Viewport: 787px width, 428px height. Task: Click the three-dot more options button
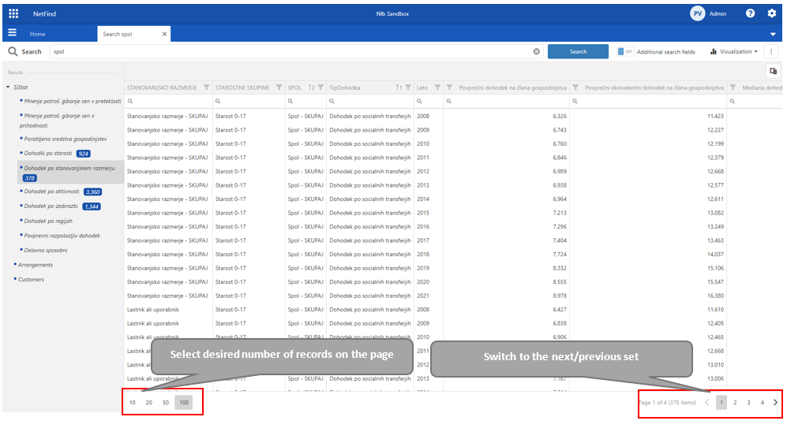coord(771,52)
